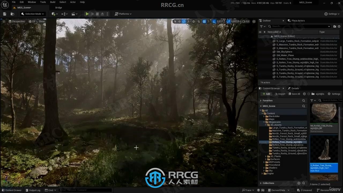Screen dimensions: 343x193
Task: Open the Platforms dropdown
Action: (x=123, y=14)
